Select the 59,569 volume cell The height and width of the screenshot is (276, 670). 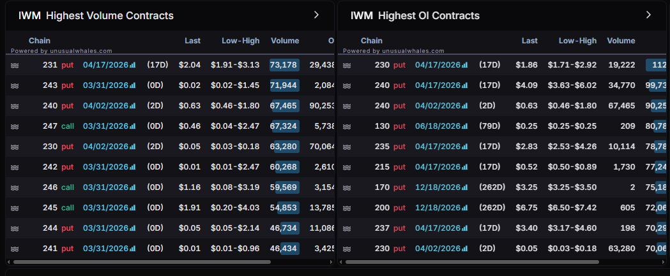pos(284,187)
